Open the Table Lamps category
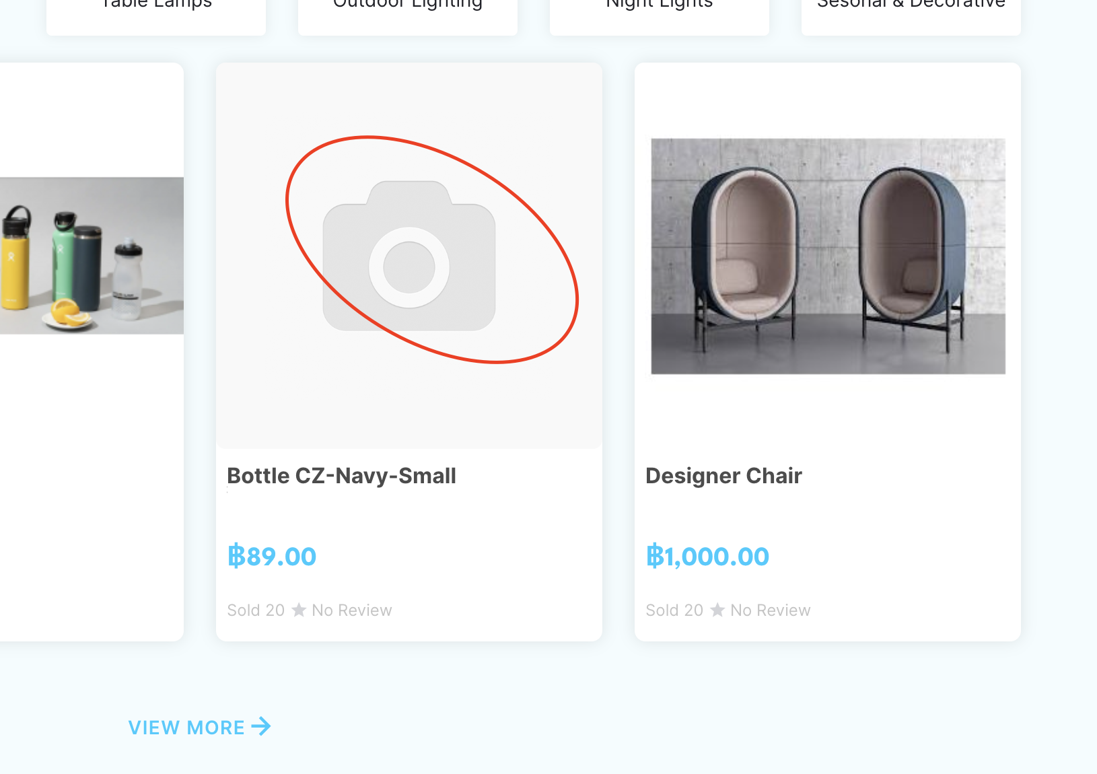 pyautogui.click(x=156, y=7)
